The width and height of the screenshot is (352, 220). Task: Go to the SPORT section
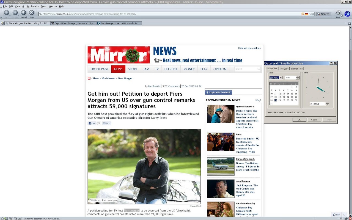[133, 69]
